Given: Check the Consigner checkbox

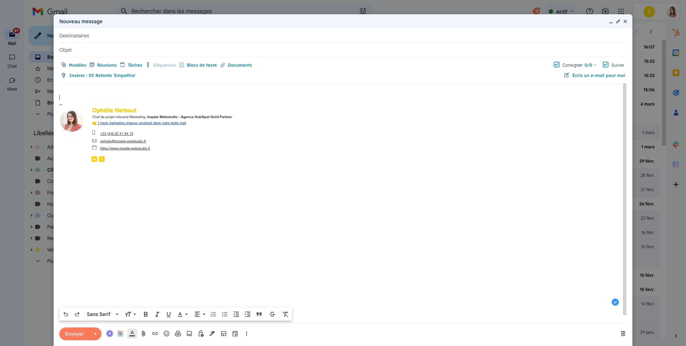Looking at the screenshot, I should click(x=557, y=65).
